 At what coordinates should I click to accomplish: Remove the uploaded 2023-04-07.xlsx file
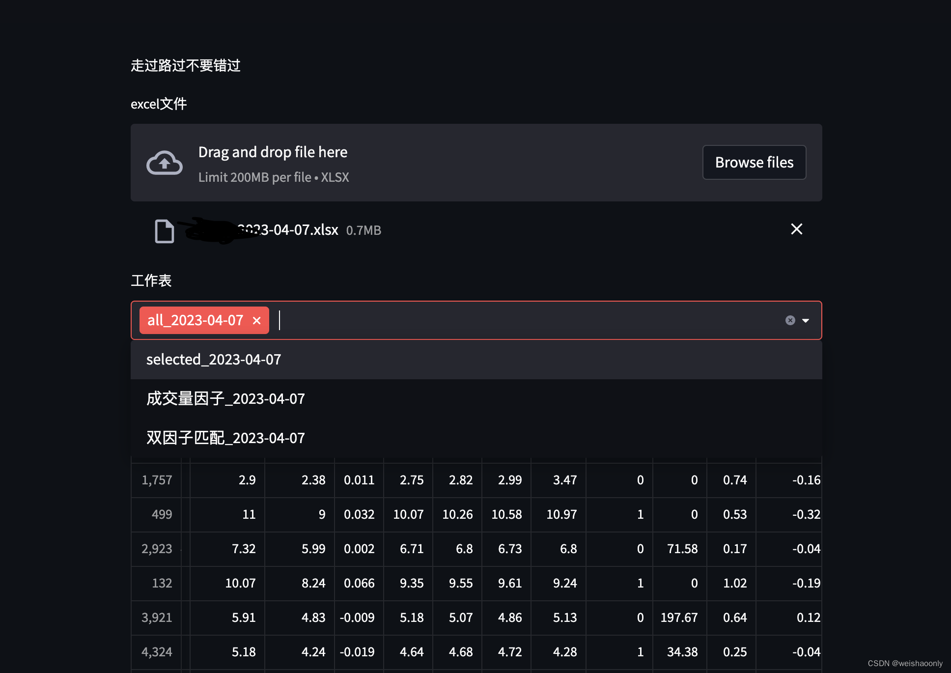[x=797, y=229]
